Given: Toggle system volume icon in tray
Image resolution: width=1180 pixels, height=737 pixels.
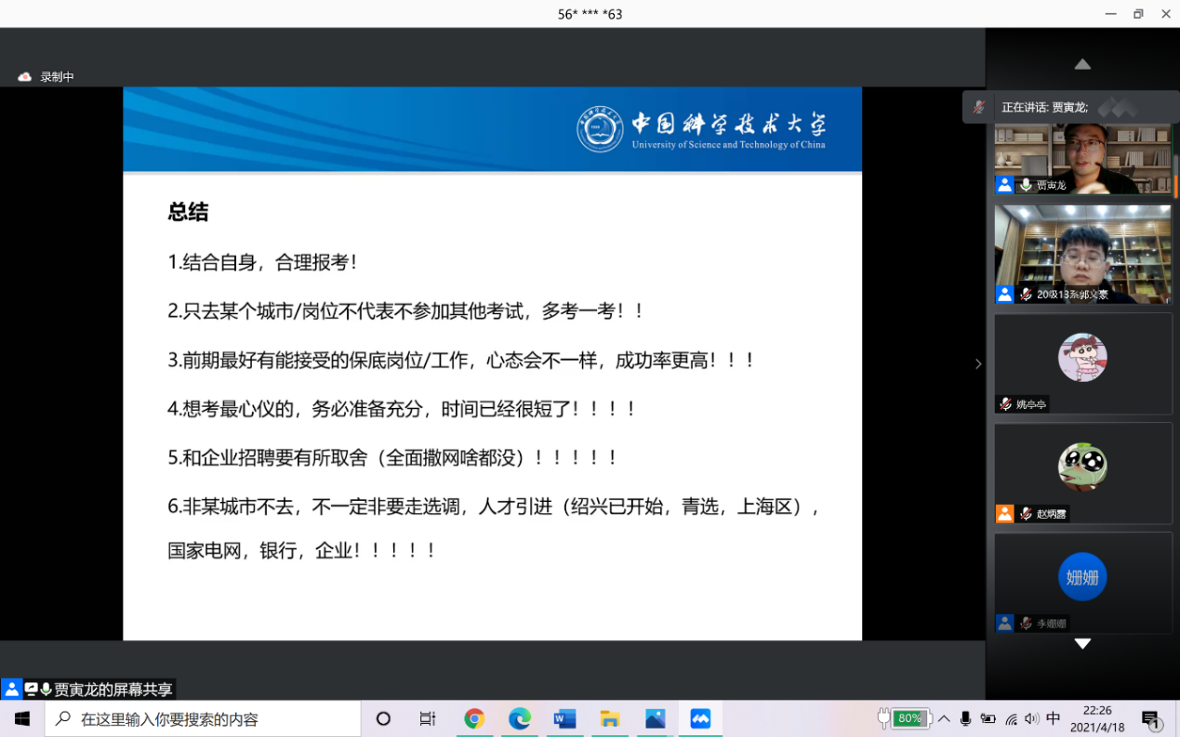Looking at the screenshot, I should click(1031, 718).
